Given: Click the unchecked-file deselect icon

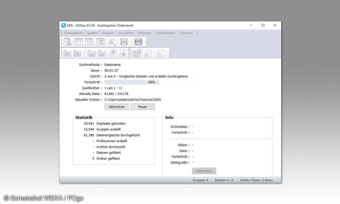Looking at the screenshot, I should [161, 53].
